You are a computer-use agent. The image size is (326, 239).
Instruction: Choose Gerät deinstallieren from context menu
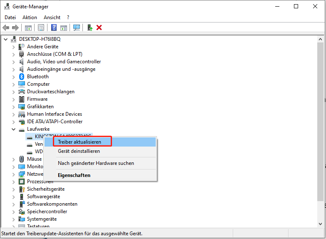(100, 151)
